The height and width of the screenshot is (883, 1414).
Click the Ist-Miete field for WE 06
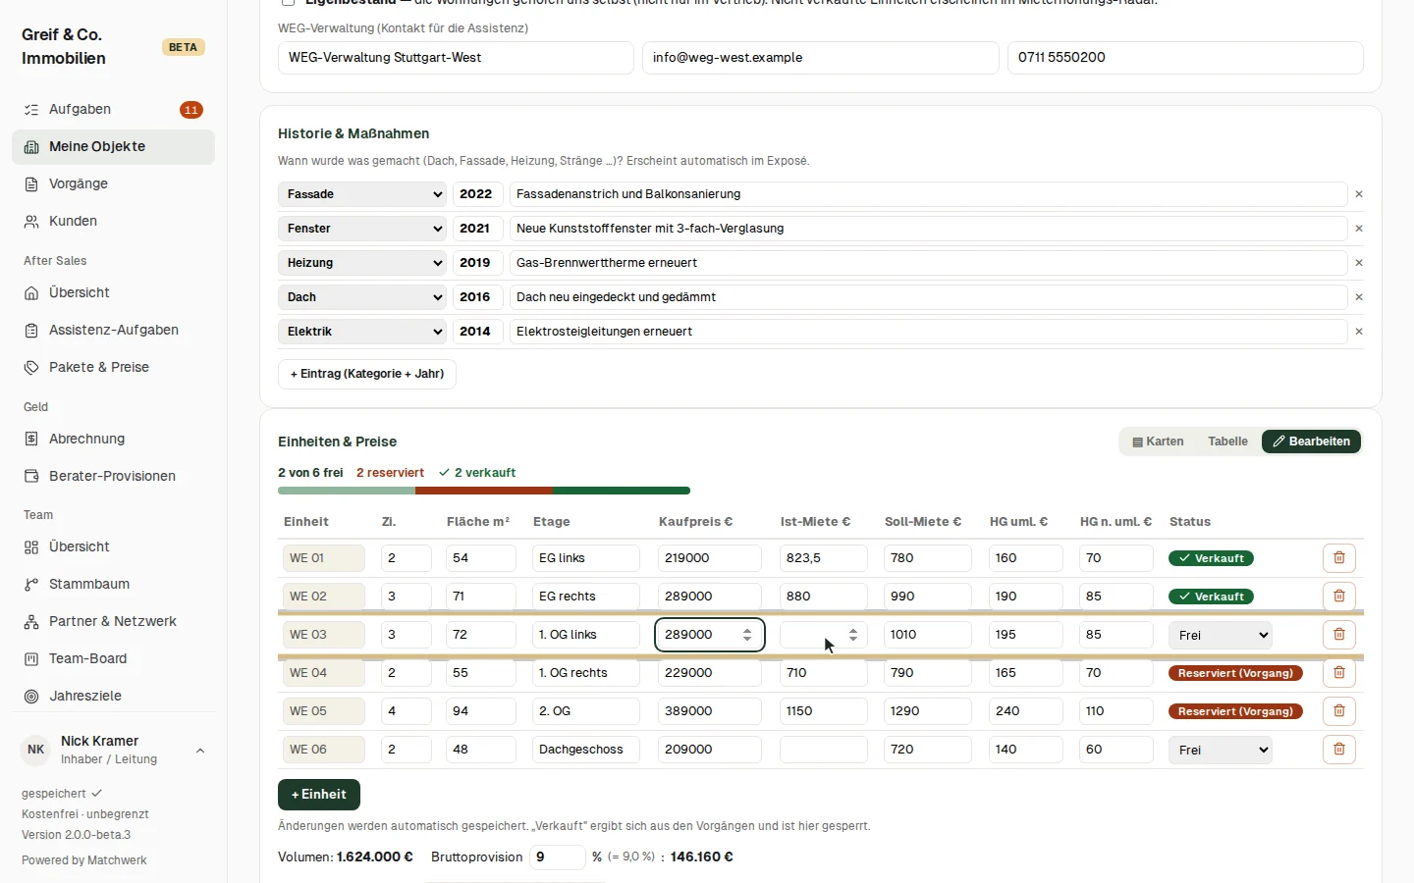pyautogui.click(x=824, y=750)
